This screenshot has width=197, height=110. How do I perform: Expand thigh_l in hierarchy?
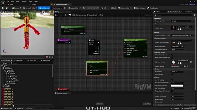point(3,85)
